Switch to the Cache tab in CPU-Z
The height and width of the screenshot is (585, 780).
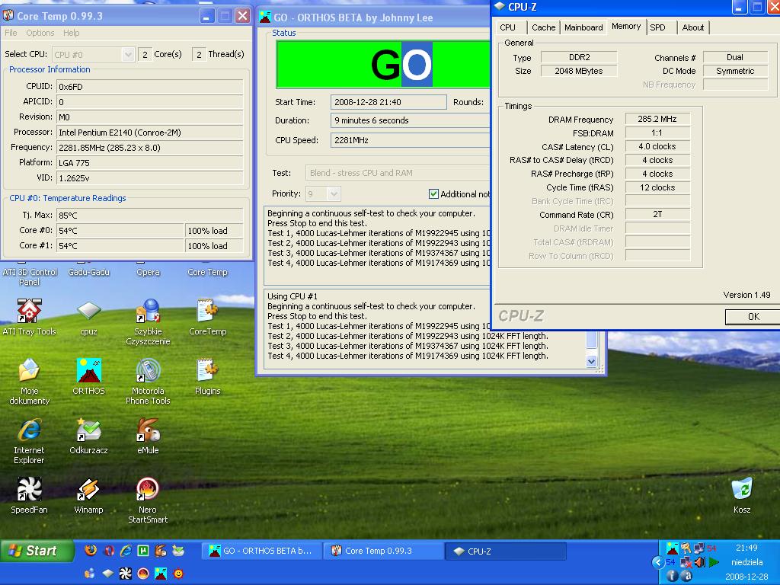click(x=543, y=27)
